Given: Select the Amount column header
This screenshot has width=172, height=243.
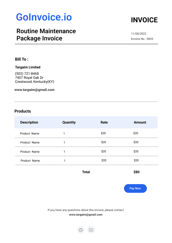Looking at the screenshot, I should (x=140, y=122).
